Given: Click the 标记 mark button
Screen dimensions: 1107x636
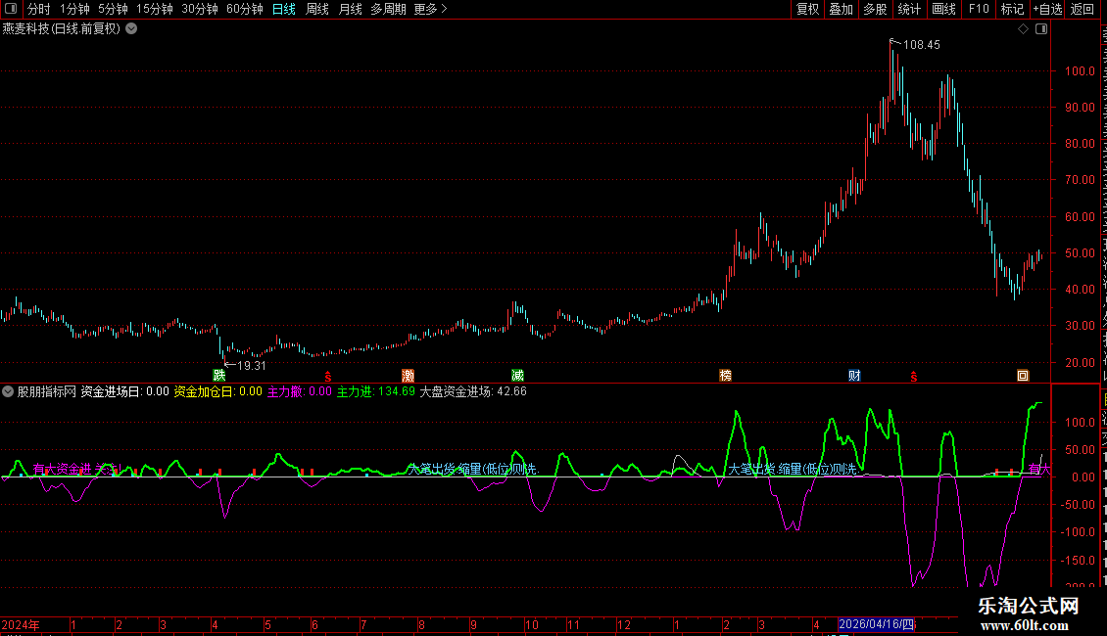Looking at the screenshot, I should [x=1012, y=9].
